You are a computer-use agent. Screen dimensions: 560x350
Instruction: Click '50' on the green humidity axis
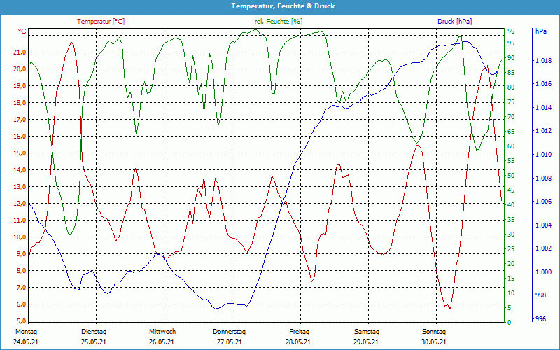pyautogui.click(x=512, y=176)
